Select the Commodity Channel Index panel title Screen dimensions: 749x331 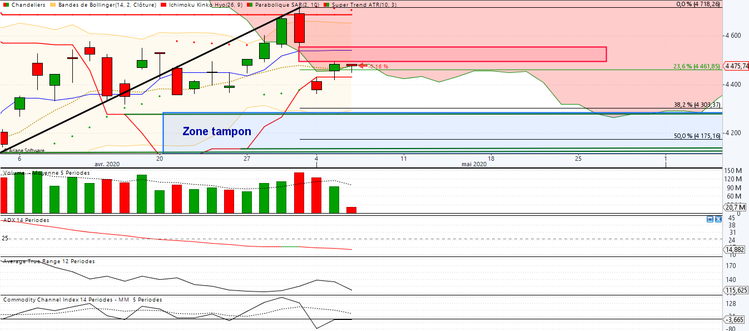point(83,300)
